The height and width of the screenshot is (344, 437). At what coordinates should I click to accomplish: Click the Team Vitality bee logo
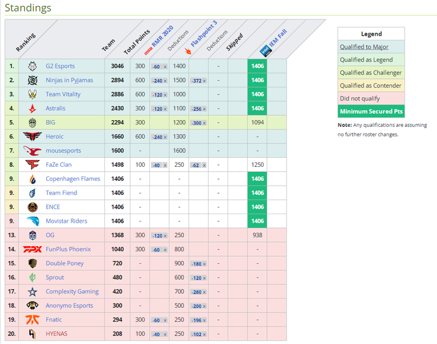[x=33, y=94]
